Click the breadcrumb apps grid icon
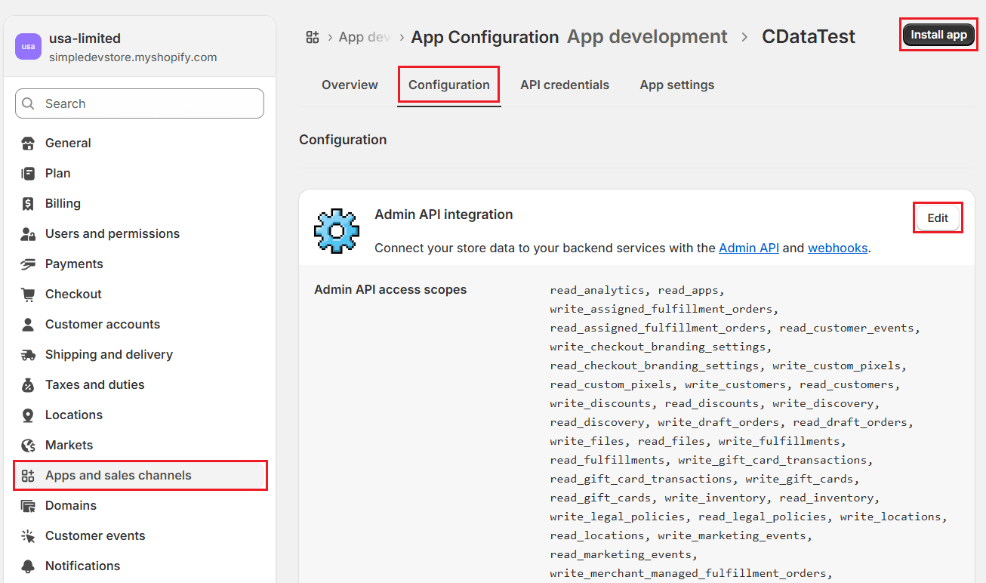This screenshot has width=986, height=583. [313, 37]
